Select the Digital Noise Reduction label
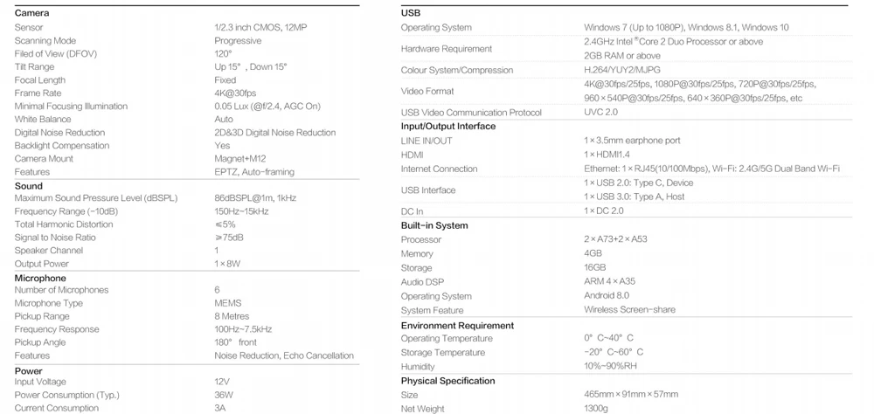 (x=59, y=133)
